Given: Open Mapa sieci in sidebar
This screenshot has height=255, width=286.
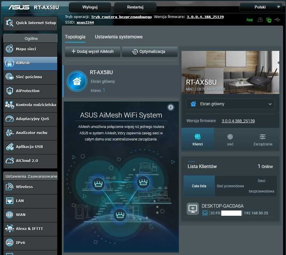Looking at the screenshot, I should click(30, 49).
